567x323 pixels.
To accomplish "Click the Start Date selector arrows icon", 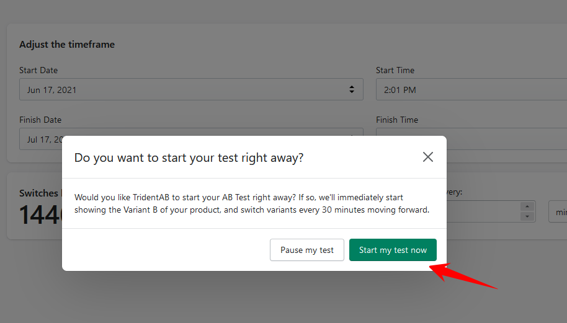I will [352, 90].
